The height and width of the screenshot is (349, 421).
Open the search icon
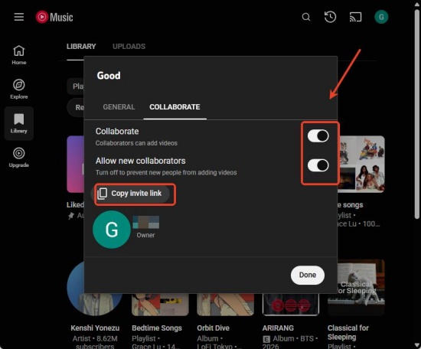(306, 17)
